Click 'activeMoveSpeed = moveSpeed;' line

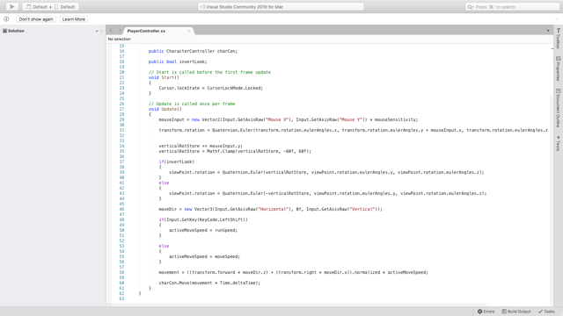tap(204, 256)
